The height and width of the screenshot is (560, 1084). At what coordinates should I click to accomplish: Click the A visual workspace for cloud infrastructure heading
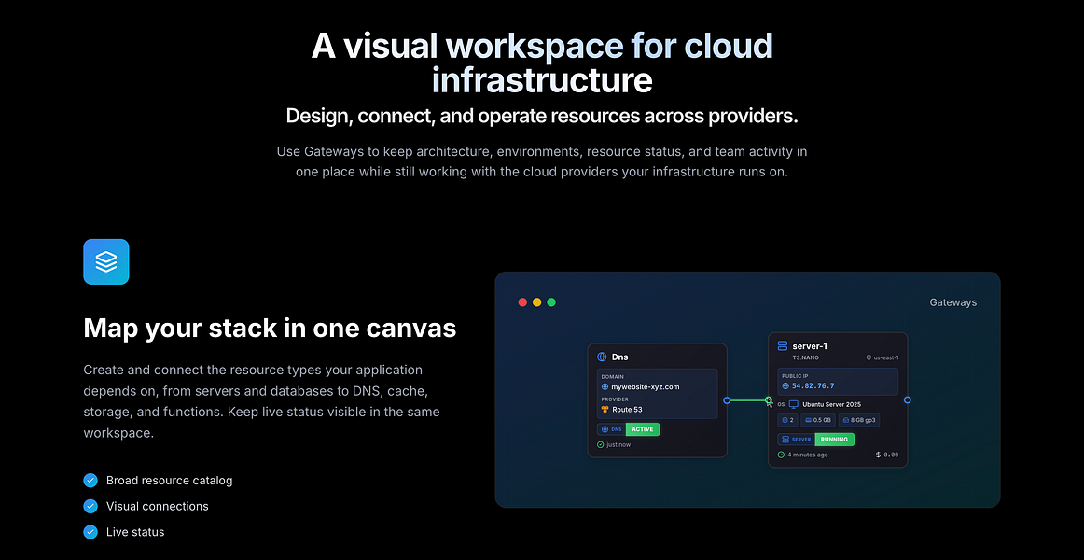(542, 63)
